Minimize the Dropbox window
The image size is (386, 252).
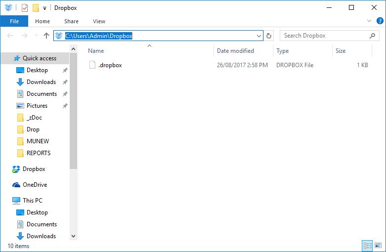(x=329, y=7)
